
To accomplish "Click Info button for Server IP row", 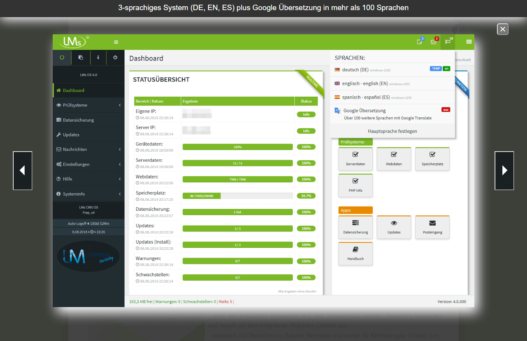I will (306, 131).
